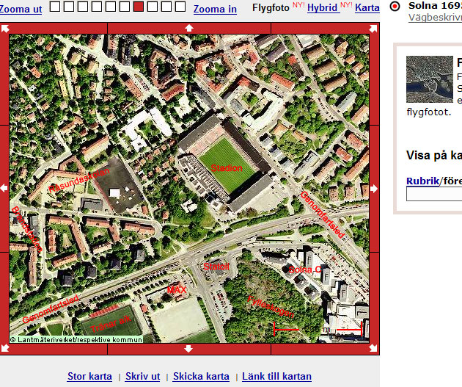Click the Råsundaskolan label on map
This screenshot has width=462, height=387.
point(79,180)
